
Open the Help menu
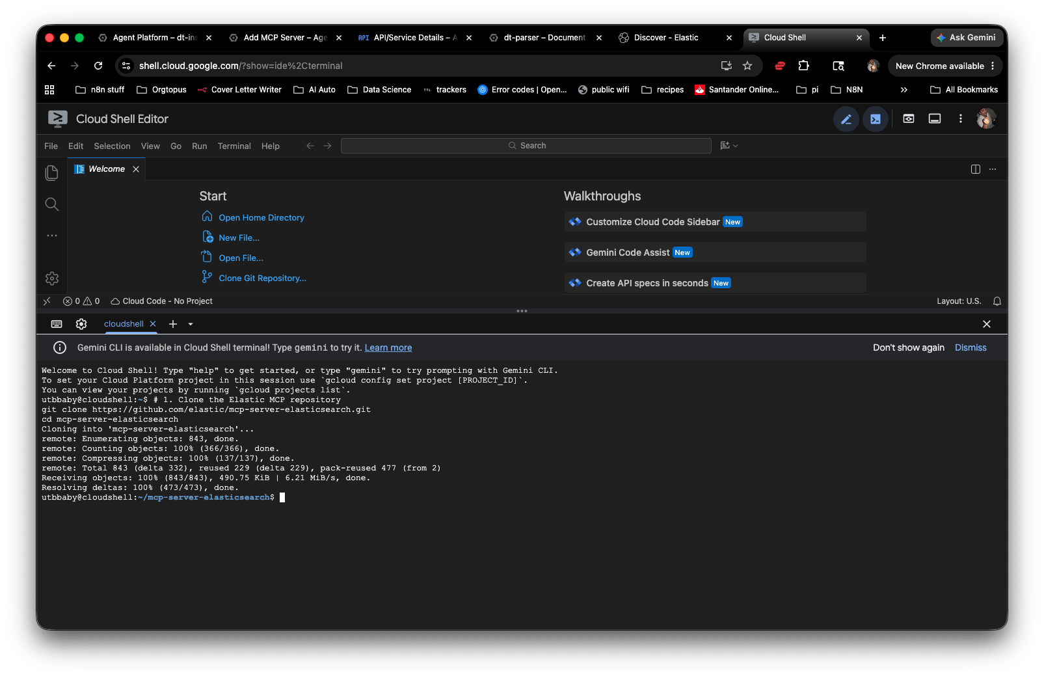click(271, 146)
